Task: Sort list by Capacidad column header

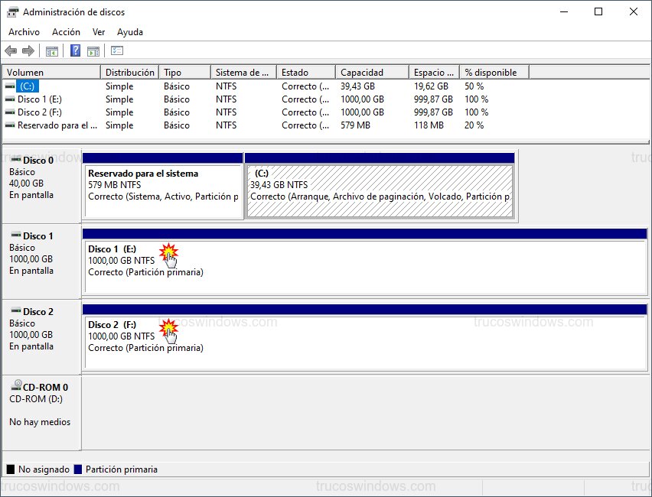Action: 372,73
